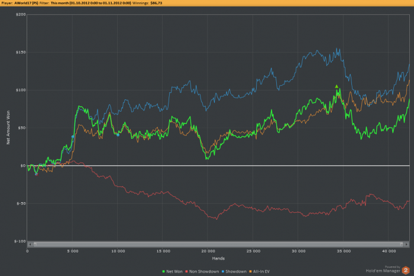Click the player name AWorld17 (PS)
The height and width of the screenshot is (276, 414).
coord(26,3)
